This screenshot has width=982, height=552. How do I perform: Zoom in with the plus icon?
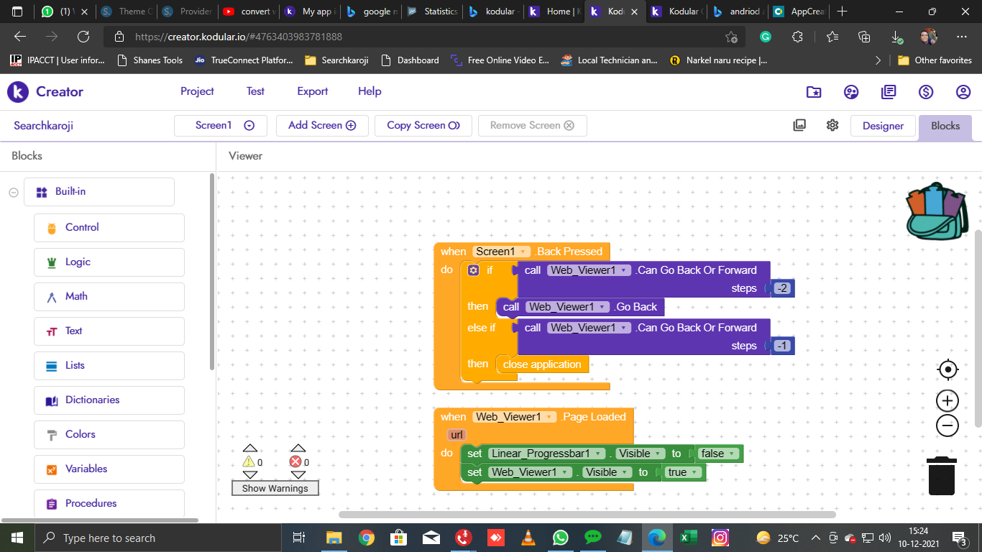pyautogui.click(x=947, y=400)
